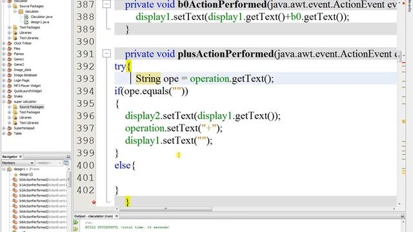The height and width of the screenshot is (232, 413).
Task: Select Source Packages under super calculator
Action: point(32,107)
